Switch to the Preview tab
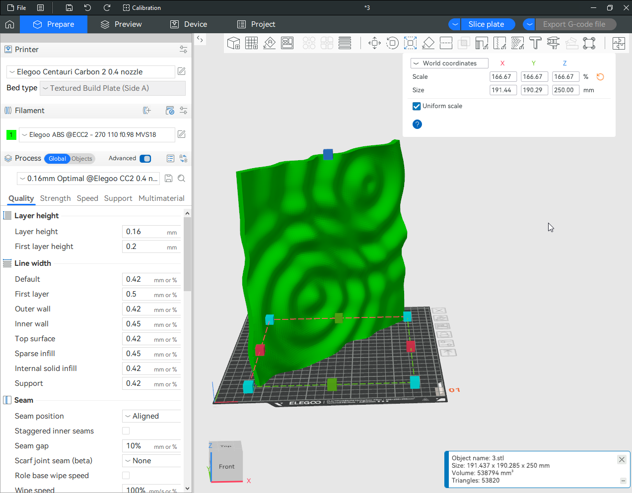 [x=121, y=24]
